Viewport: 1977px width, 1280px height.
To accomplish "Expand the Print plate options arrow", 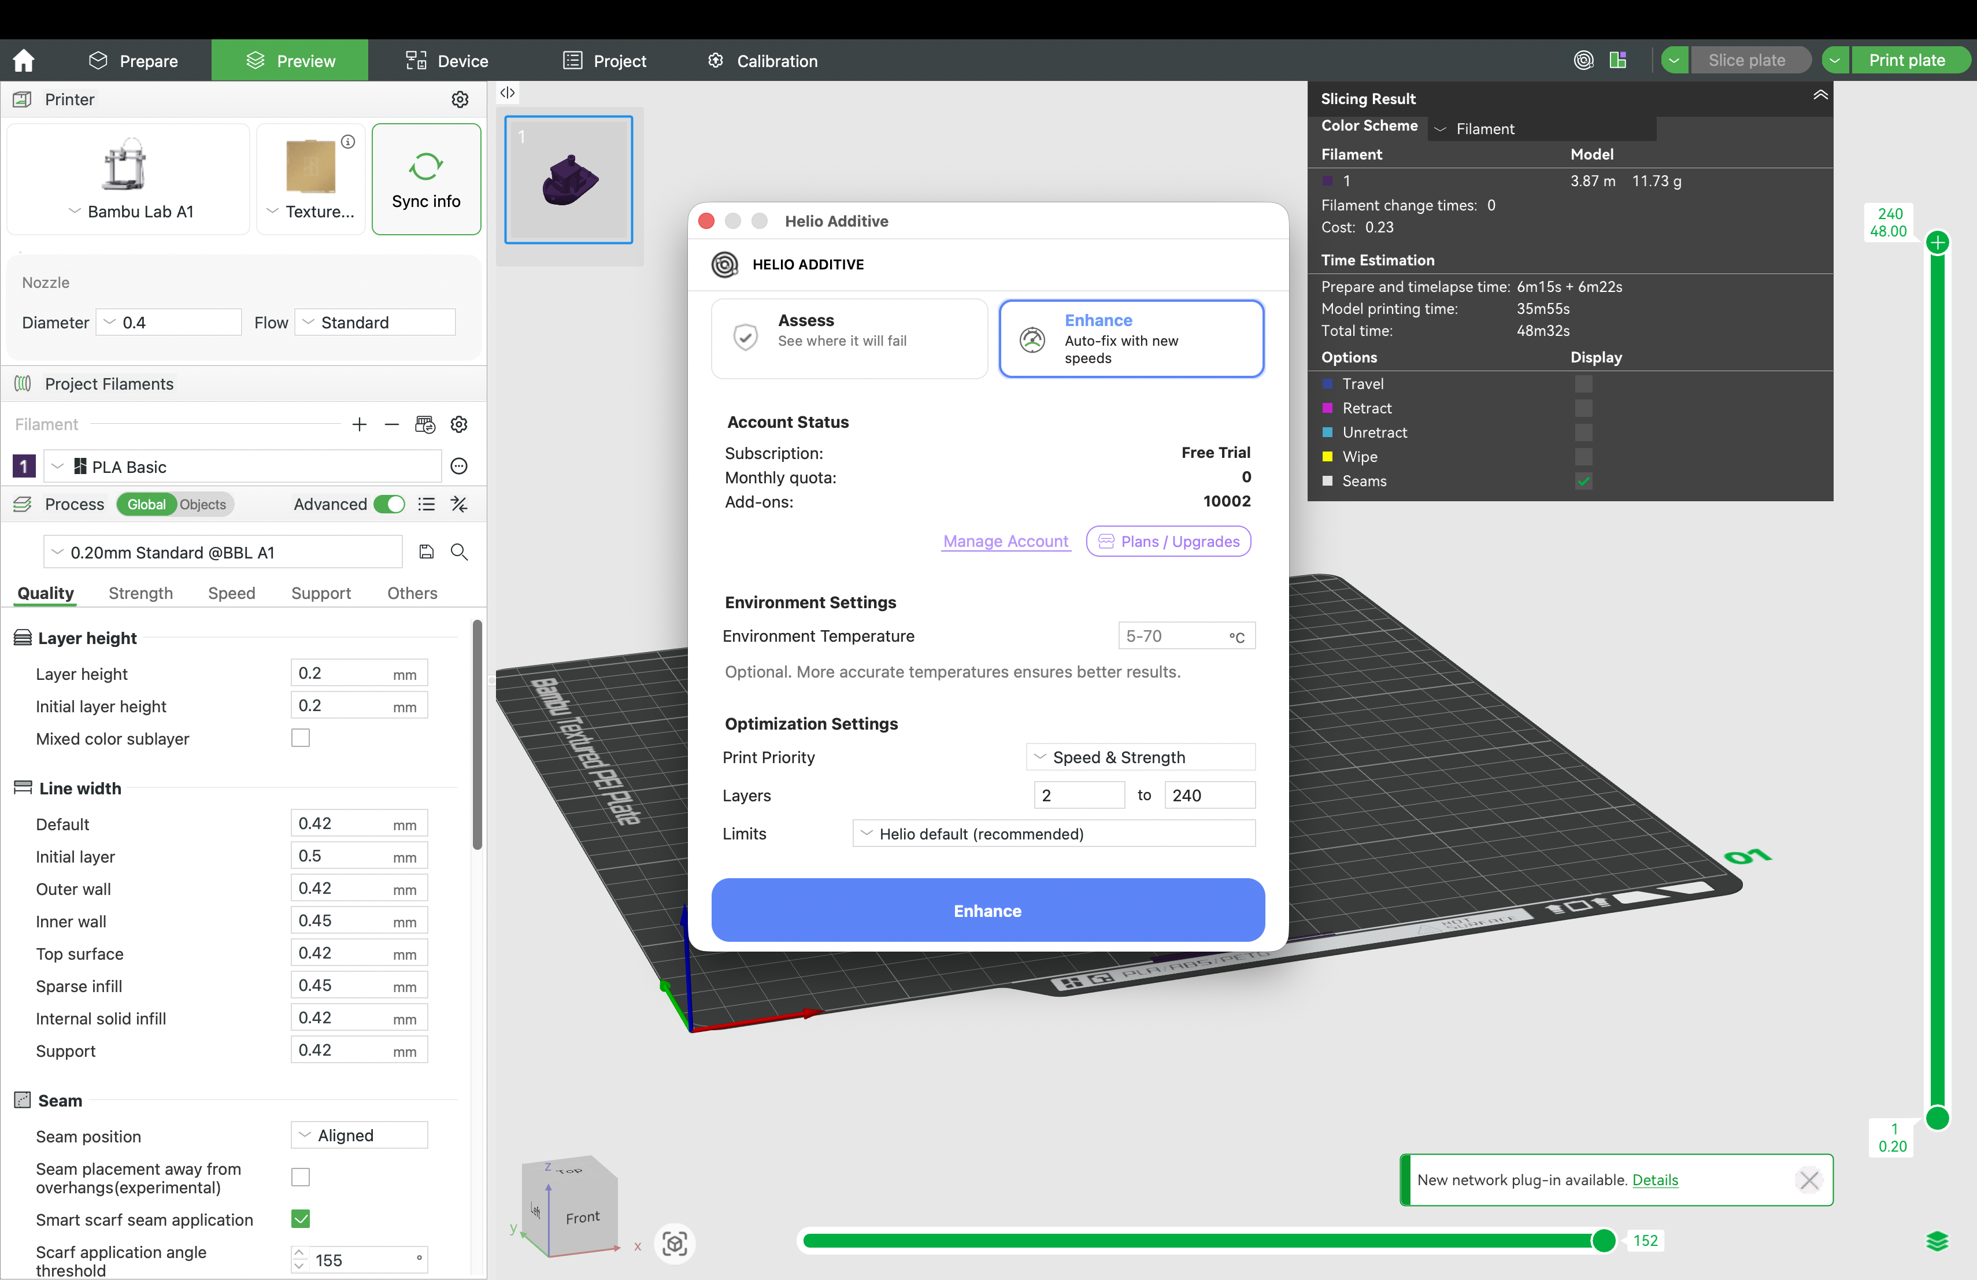I will (1835, 60).
